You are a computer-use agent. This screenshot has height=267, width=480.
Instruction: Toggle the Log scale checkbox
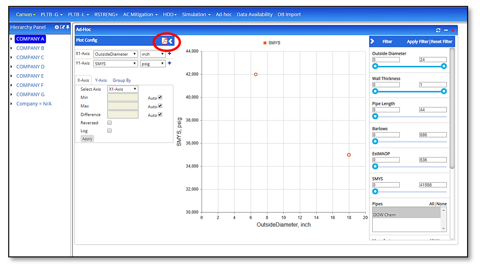pyautogui.click(x=109, y=130)
